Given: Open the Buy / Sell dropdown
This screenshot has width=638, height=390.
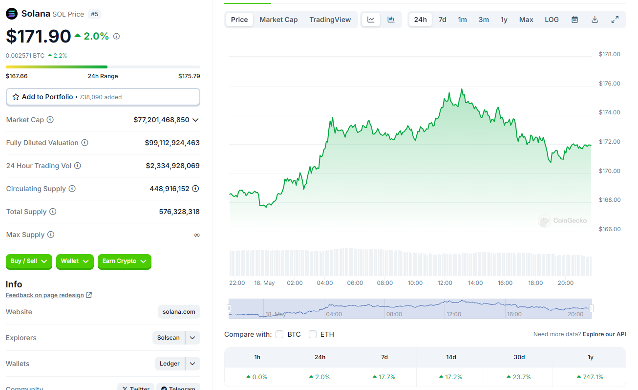Looking at the screenshot, I should click(x=29, y=261).
